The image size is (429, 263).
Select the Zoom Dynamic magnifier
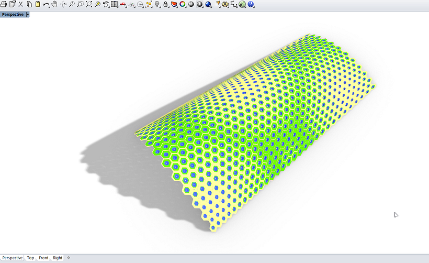click(72, 4)
